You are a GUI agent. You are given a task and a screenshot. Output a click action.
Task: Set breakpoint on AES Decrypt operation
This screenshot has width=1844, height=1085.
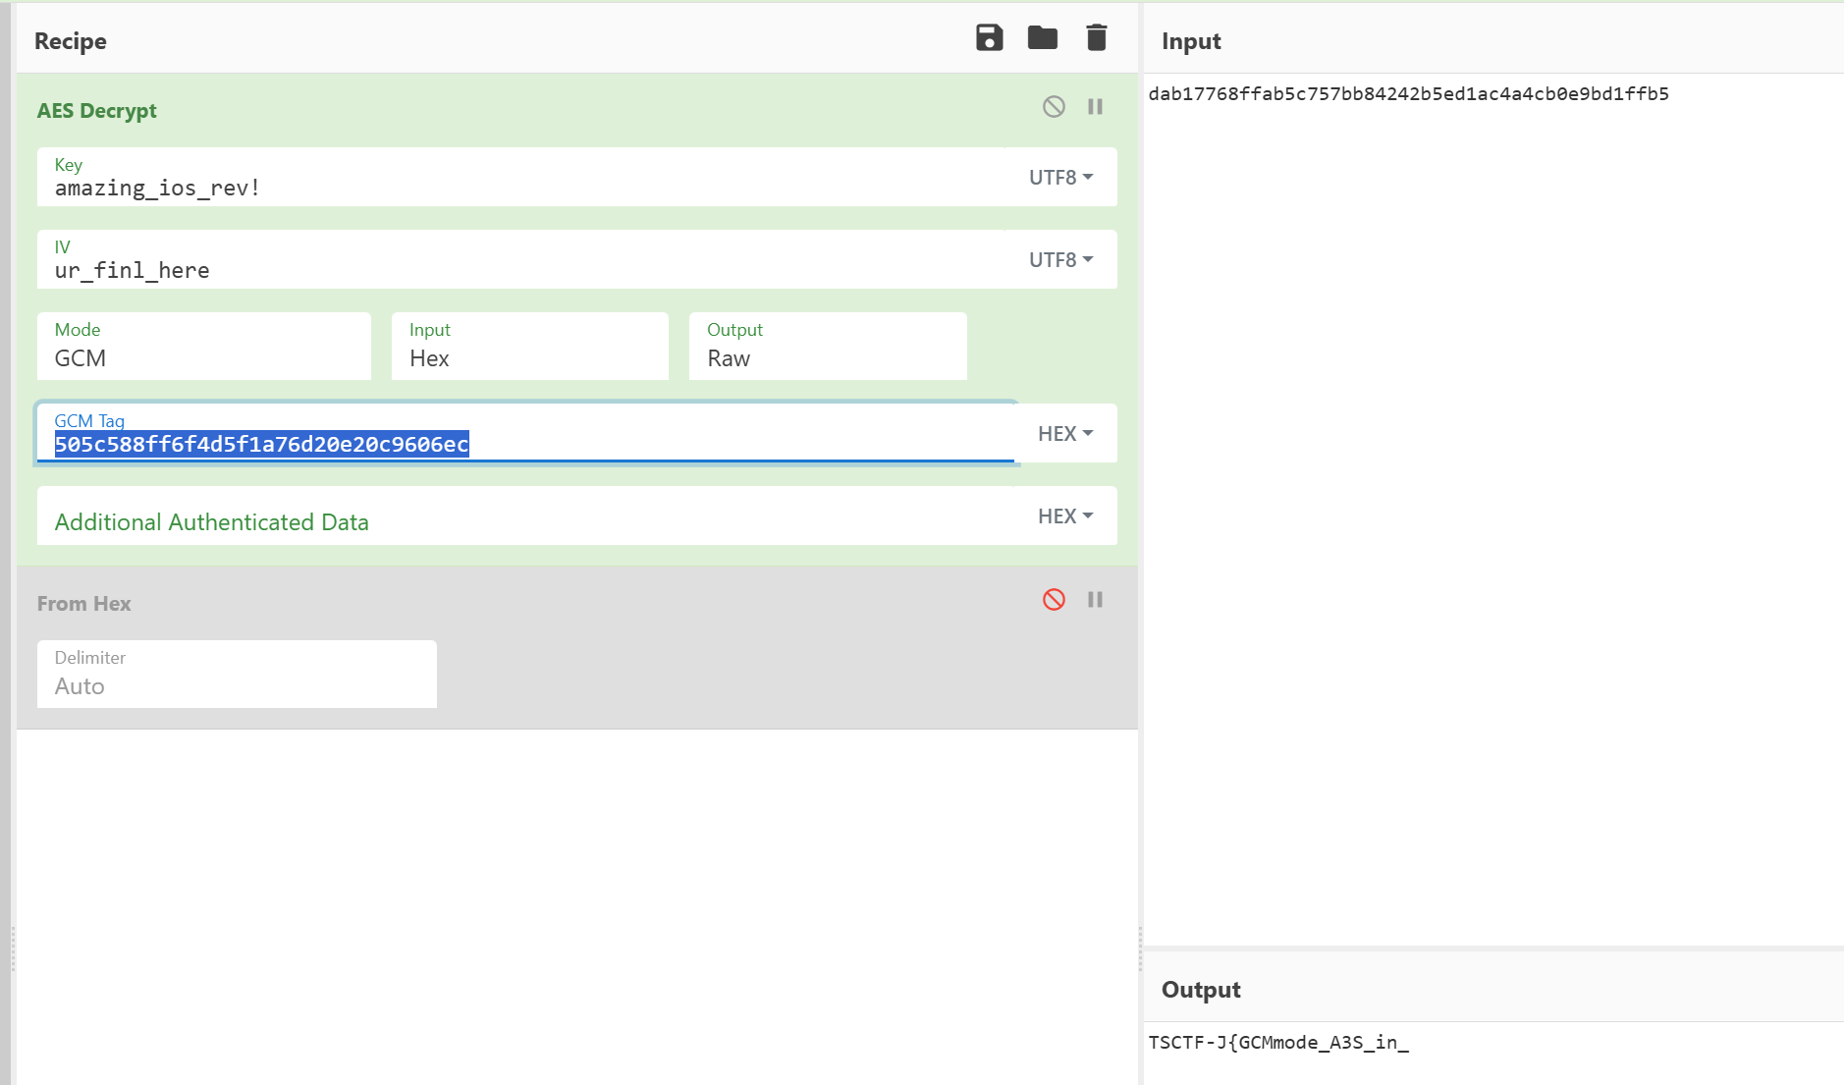(x=1095, y=107)
